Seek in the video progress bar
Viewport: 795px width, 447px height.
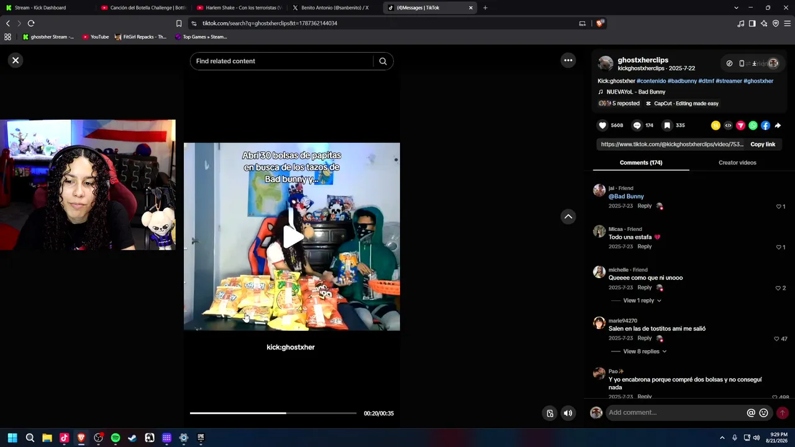pos(273,413)
